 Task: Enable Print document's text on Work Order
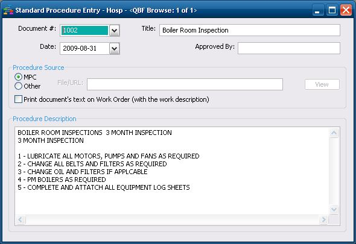(18, 99)
